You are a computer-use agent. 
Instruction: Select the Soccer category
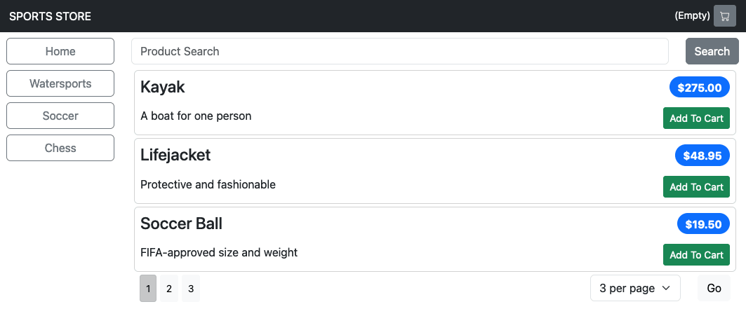[x=60, y=116]
